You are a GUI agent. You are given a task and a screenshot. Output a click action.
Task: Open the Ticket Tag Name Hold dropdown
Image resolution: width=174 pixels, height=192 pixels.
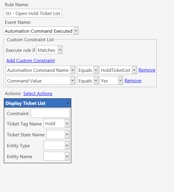pyautogui.click(x=57, y=123)
